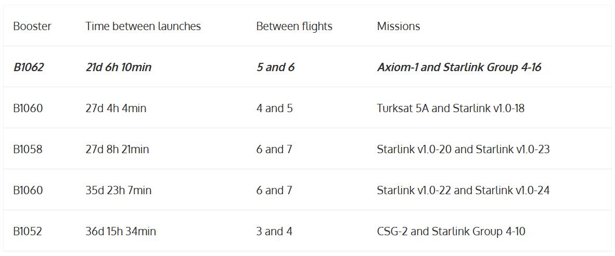Select the 36d 15h 34min time cell

click(x=121, y=231)
